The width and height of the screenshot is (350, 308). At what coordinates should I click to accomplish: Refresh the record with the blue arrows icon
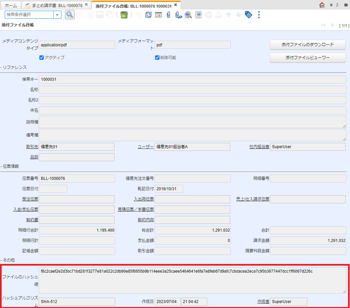click(x=148, y=15)
